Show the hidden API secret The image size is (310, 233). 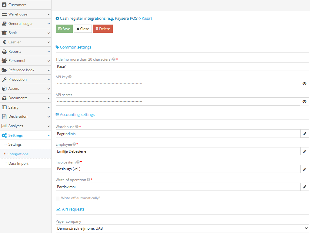[304, 102]
